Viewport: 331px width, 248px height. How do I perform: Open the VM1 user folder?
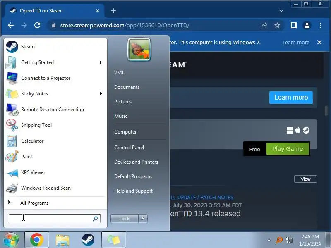point(119,73)
